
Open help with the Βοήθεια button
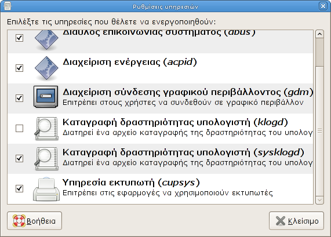pyautogui.click(x=34, y=221)
